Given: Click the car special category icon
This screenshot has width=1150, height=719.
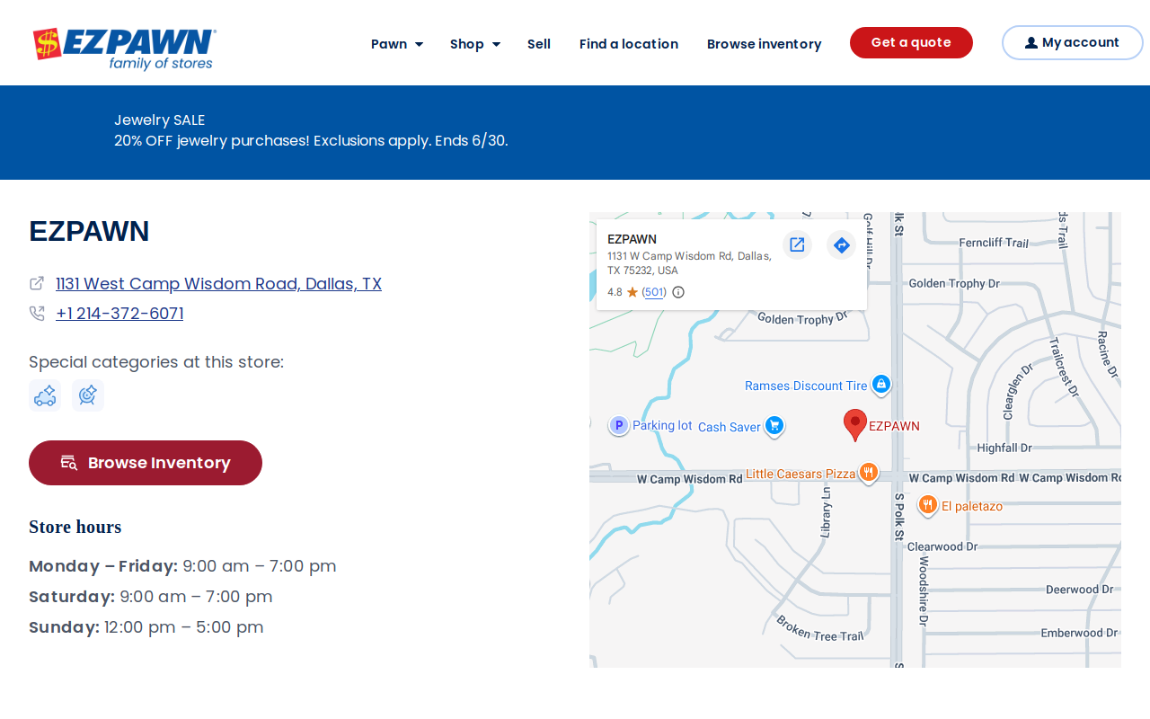Looking at the screenshot, I should (45, 395).
